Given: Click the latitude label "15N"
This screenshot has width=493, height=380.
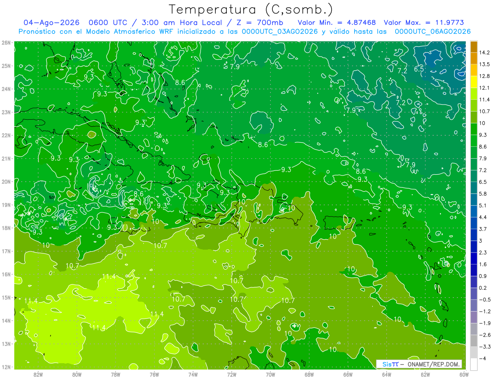Looking at the screenshot, I should pyautogui.click(x=6, y=297).
